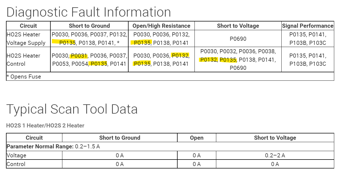The image size is (353, 178).
Task: Click the HO2S Heater Control row label
Action: pyautogui.click(x=23, y=60)
